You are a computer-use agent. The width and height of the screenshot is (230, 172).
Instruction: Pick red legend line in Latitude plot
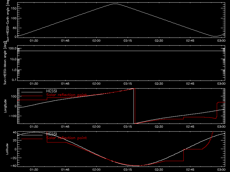point(32,139)
